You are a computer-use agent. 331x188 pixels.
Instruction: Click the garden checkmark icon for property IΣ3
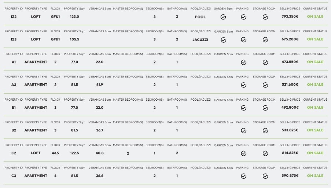223,40
